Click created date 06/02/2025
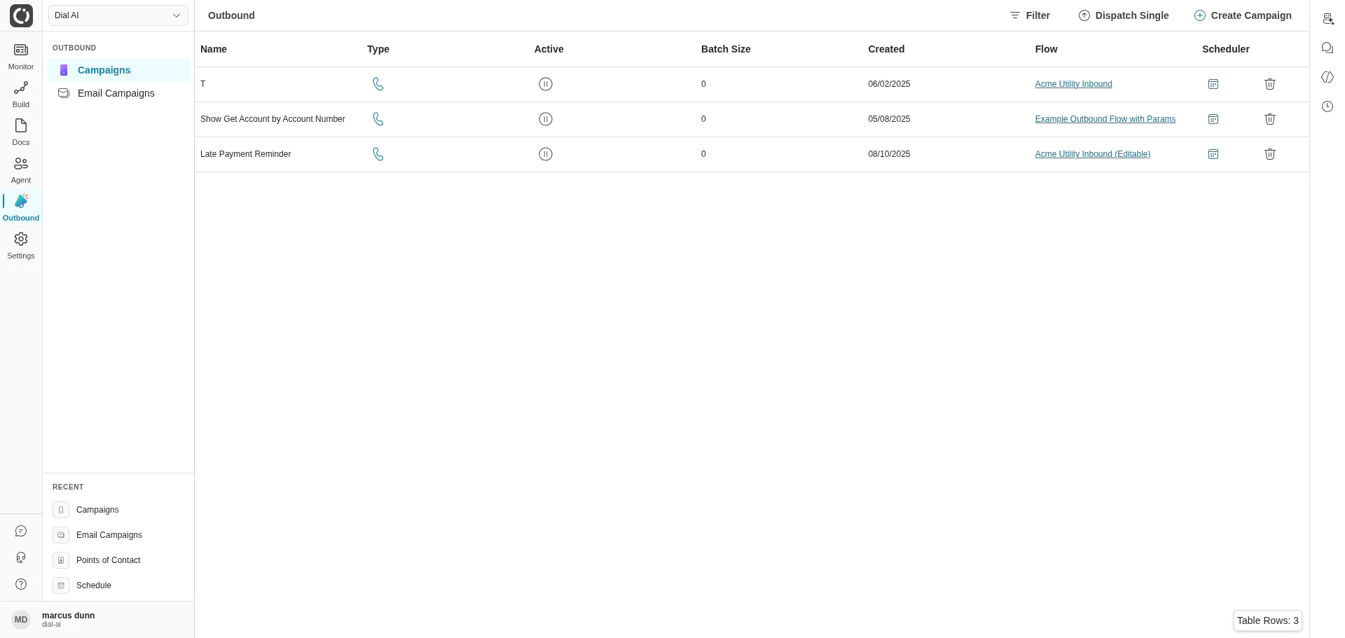The image size is (1345, 638). point(889,84)
